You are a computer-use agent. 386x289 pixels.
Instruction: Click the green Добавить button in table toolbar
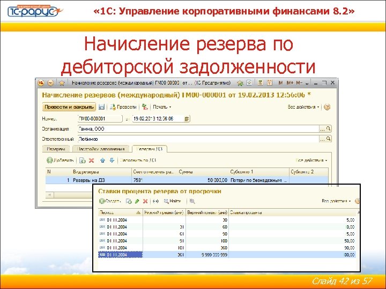pyautogui.click(x=60, y=161)
